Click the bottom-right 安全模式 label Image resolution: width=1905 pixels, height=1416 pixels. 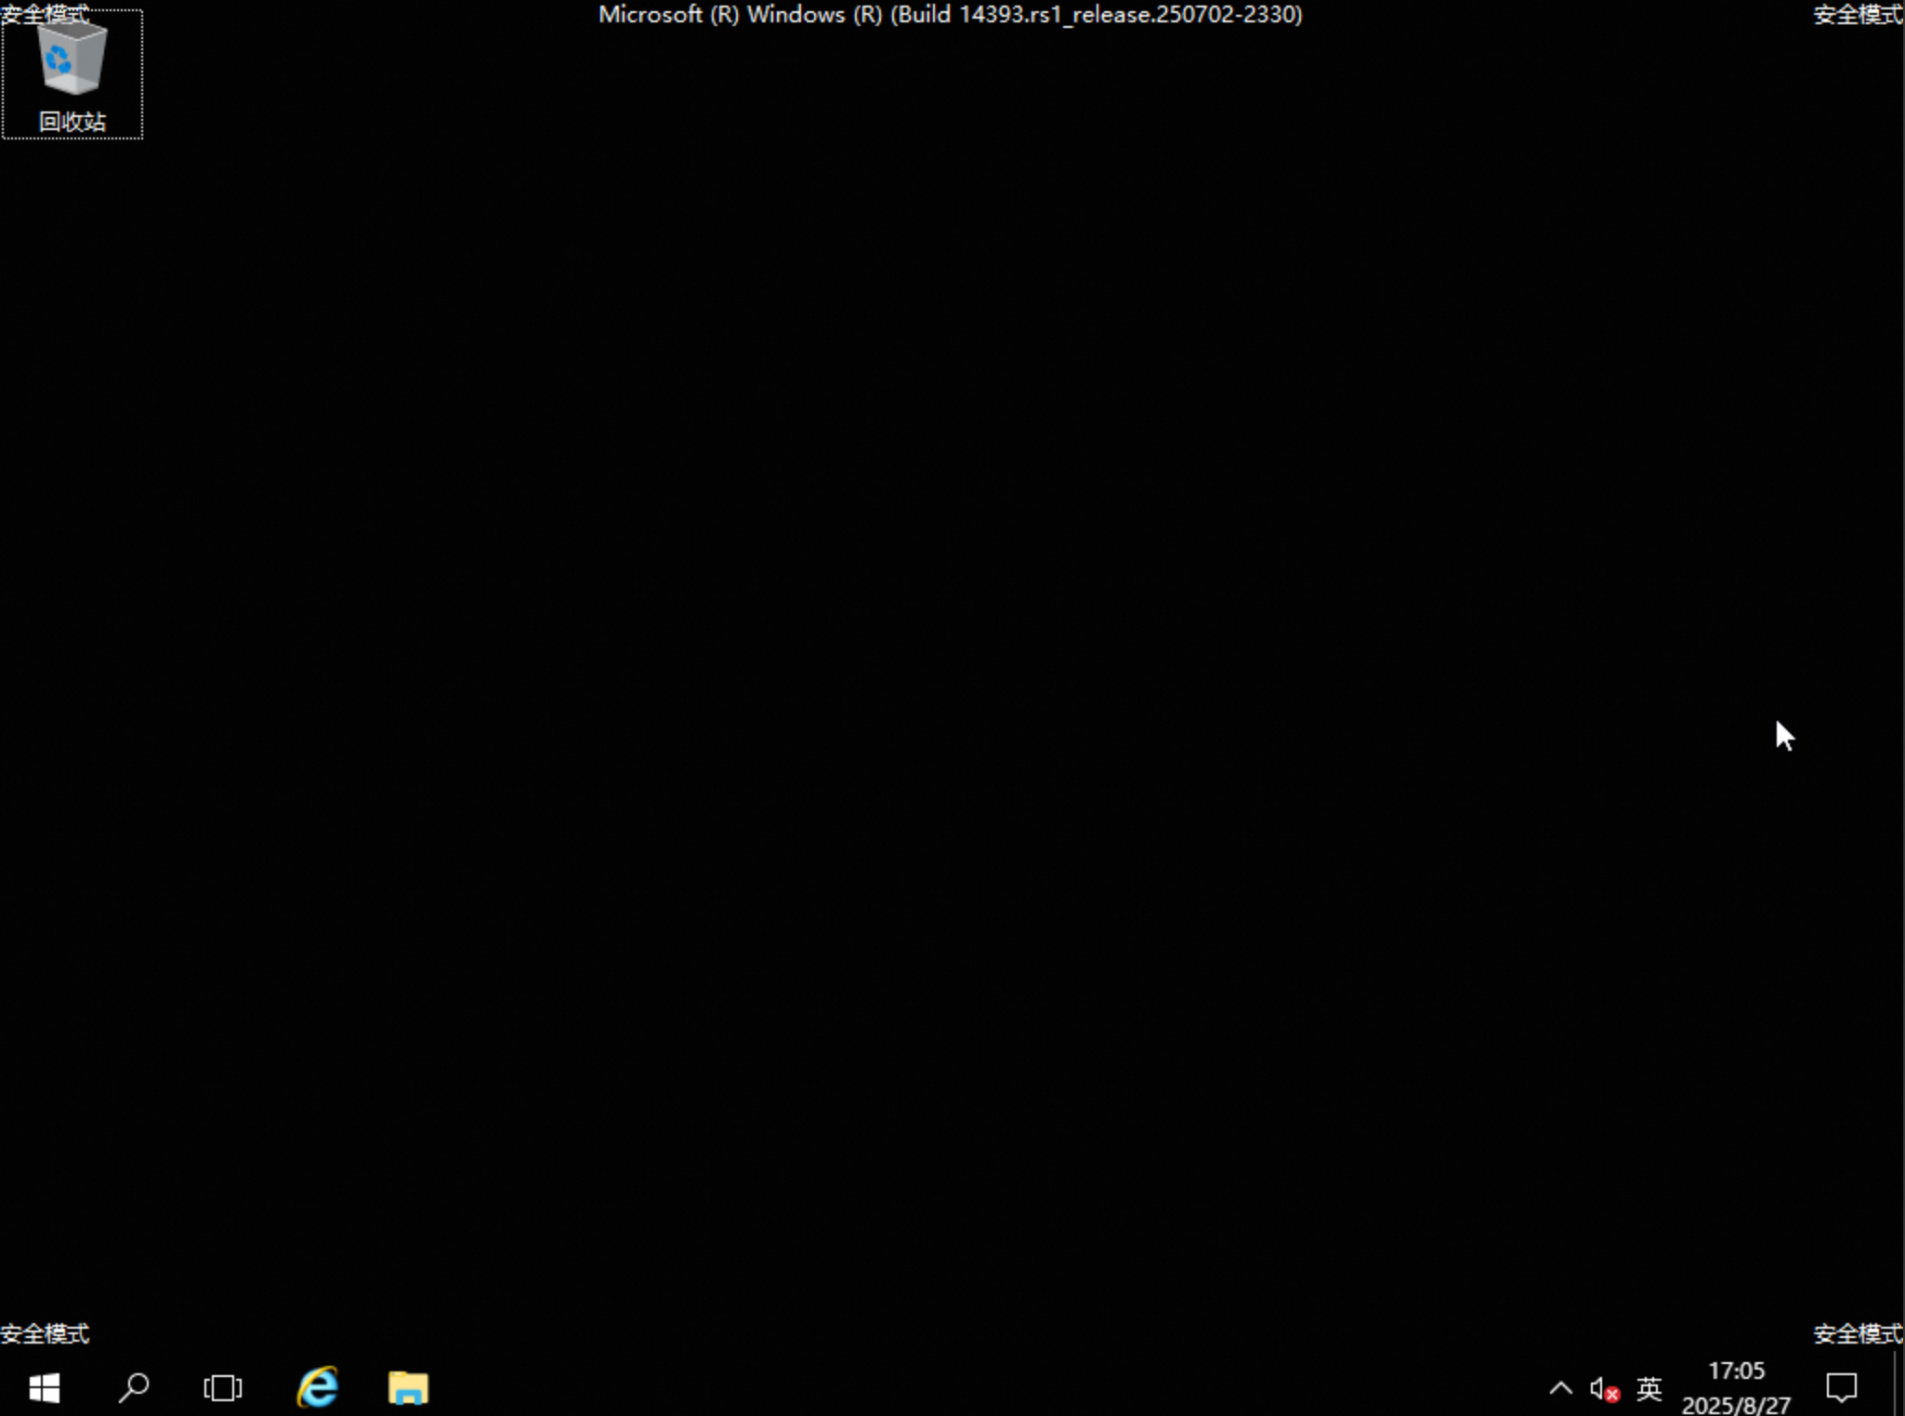[x=1858, y=1334]
